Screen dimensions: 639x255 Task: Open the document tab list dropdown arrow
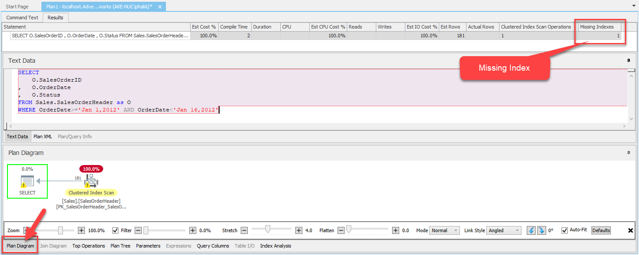tap(633, 7)
